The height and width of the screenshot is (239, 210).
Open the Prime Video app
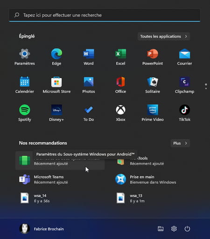[x=153, y=113]
